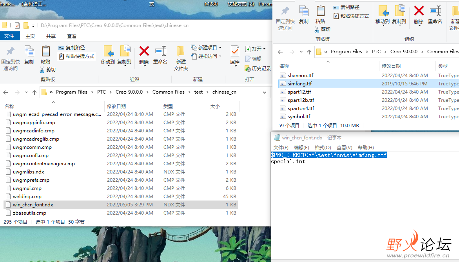Open Notepad 查看(V) menu
This screenshot has width=459, height=262.
pyautogui.click(x=344, y=147)
